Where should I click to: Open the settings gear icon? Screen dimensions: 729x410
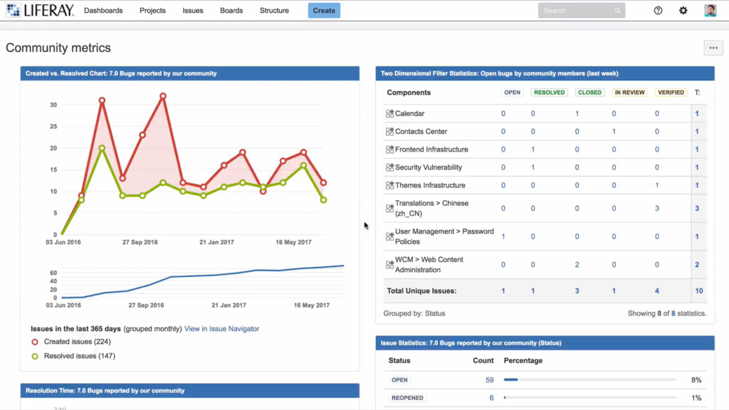click(683, 11)
